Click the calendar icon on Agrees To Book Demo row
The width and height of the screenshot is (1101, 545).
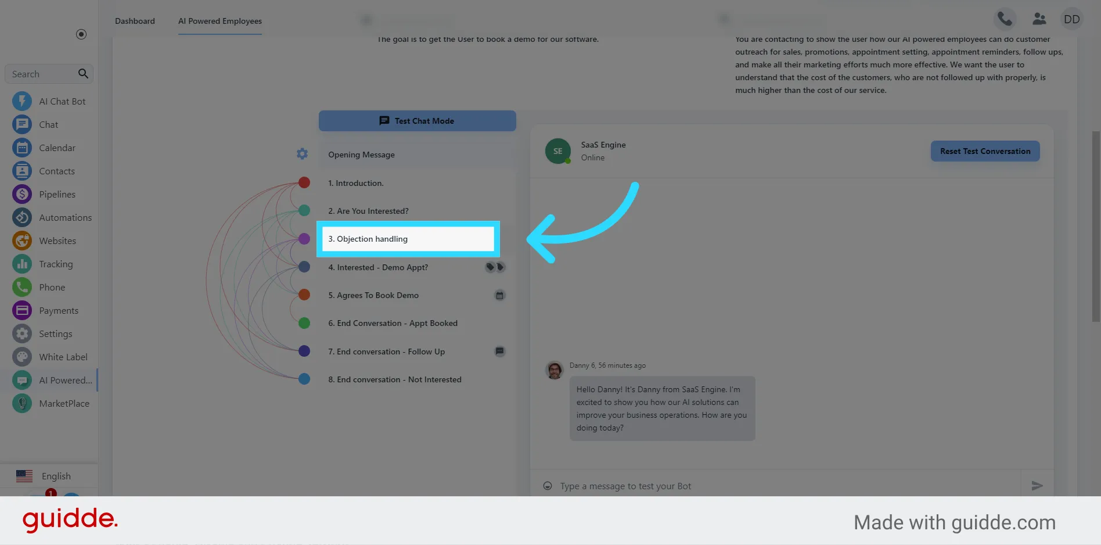[499, 295]
